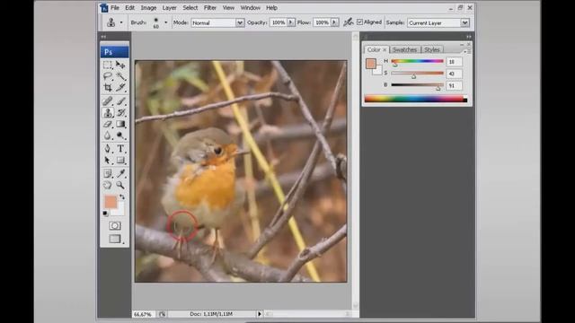This screenshot has width=575, height=323.
Task: Open the status bar info arrow menu
Action: (x=260, y=314)
